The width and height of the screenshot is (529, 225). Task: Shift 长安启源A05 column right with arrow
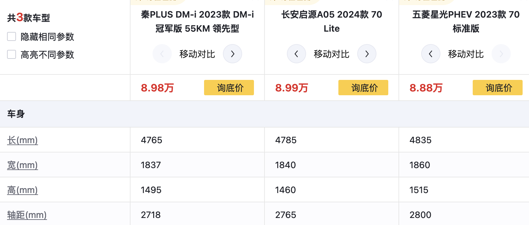click(367, 54)
